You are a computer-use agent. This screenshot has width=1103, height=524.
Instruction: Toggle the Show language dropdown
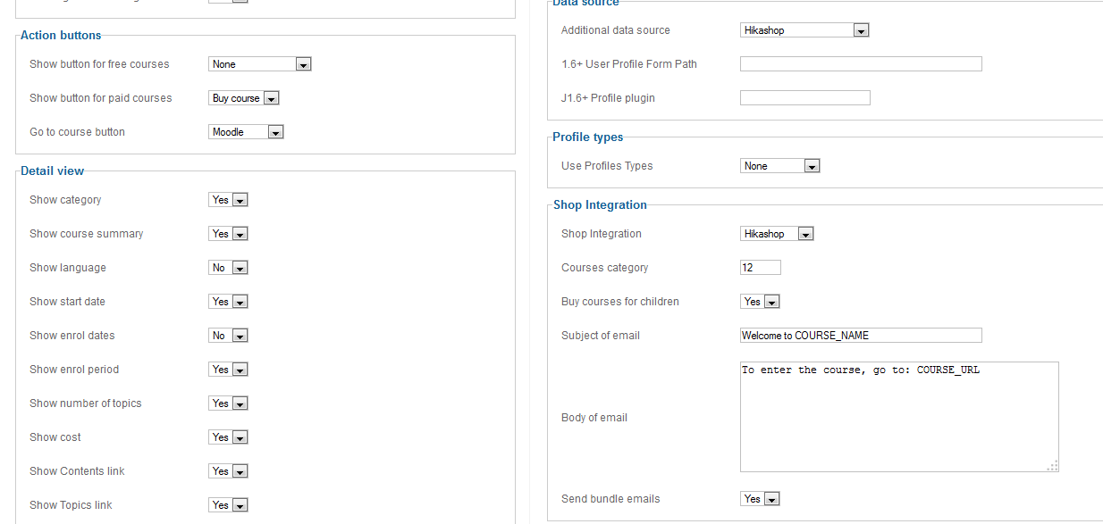228,268
